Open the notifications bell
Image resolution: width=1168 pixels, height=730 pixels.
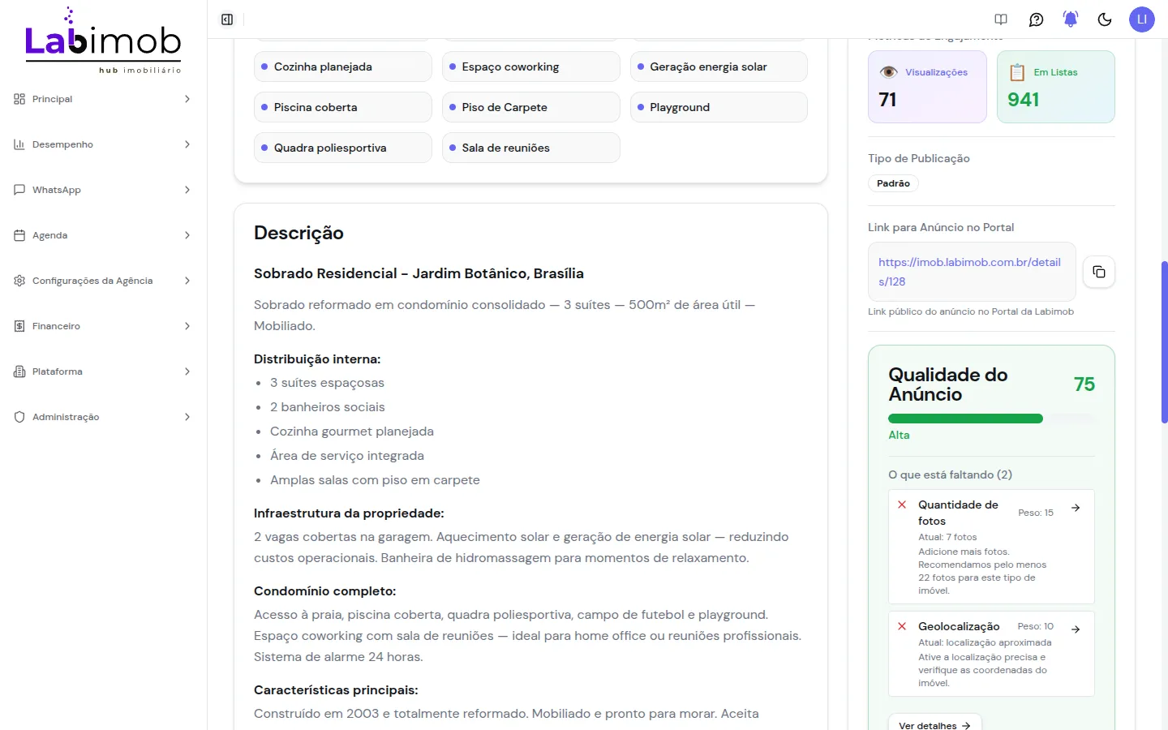1071,19
